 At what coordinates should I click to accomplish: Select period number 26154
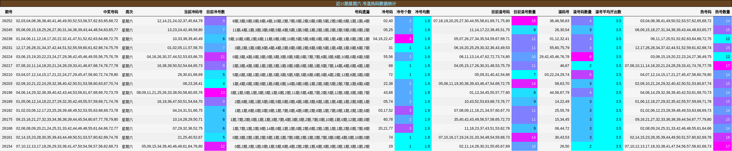pos(7,146)
